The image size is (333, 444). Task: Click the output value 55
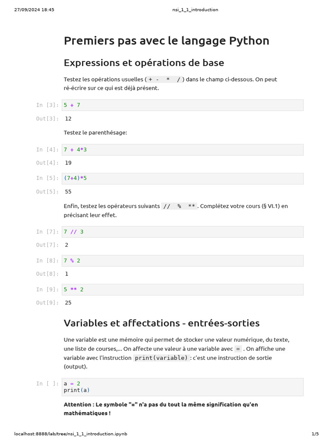(x=68, y=192)
